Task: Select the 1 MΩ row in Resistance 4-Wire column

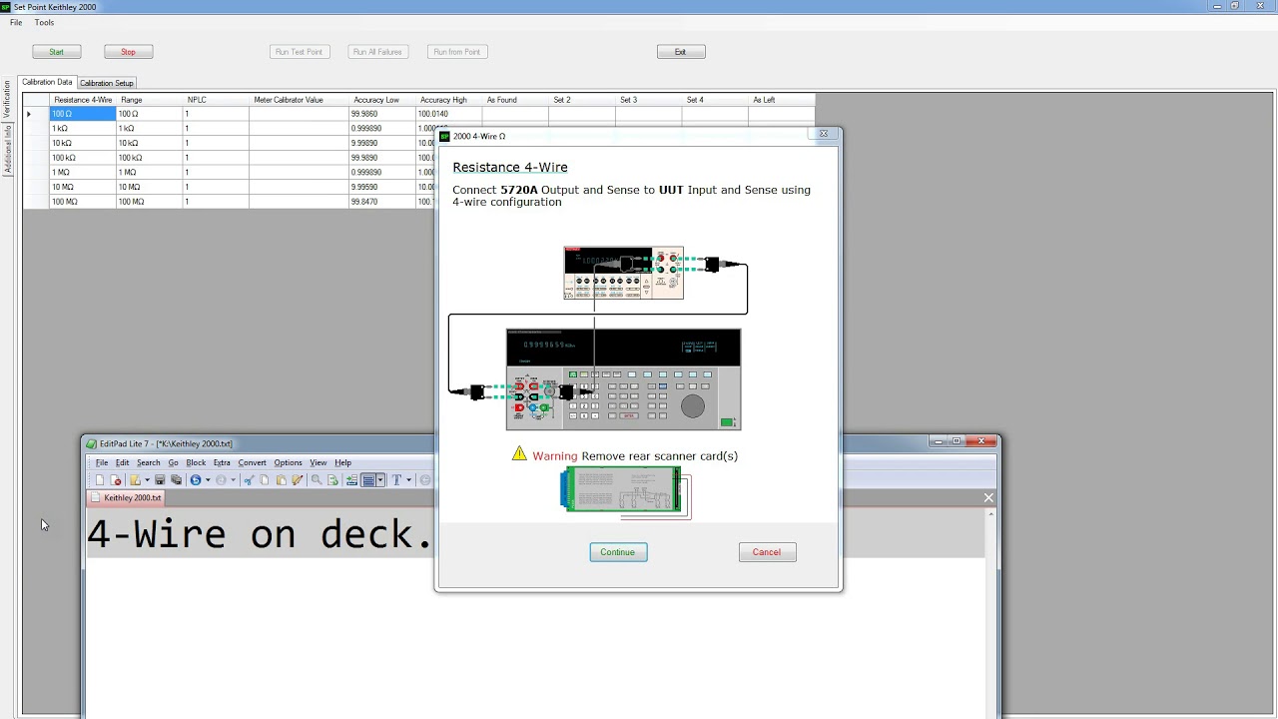Action: tap(83, 173)
